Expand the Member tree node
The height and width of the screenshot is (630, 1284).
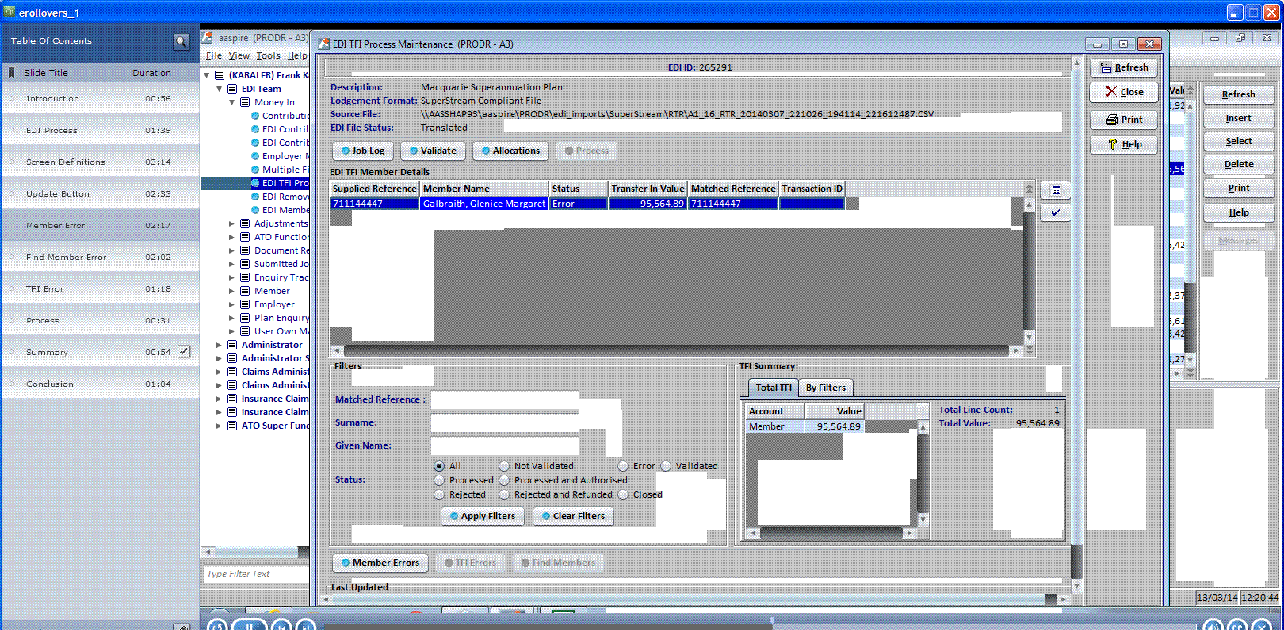coord(232,291)
